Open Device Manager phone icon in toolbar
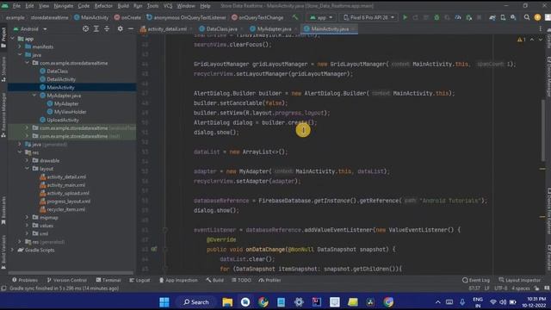The height and width of the screenshot is (310, 551). click(x=503, y=17)
